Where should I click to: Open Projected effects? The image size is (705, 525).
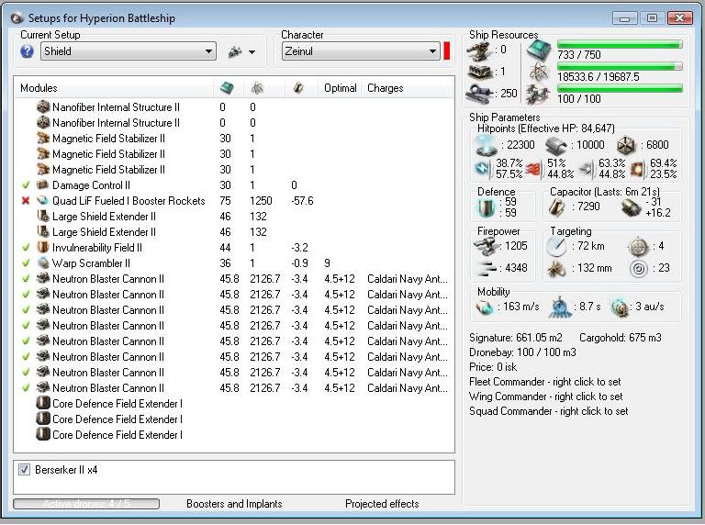click(382, 504)
